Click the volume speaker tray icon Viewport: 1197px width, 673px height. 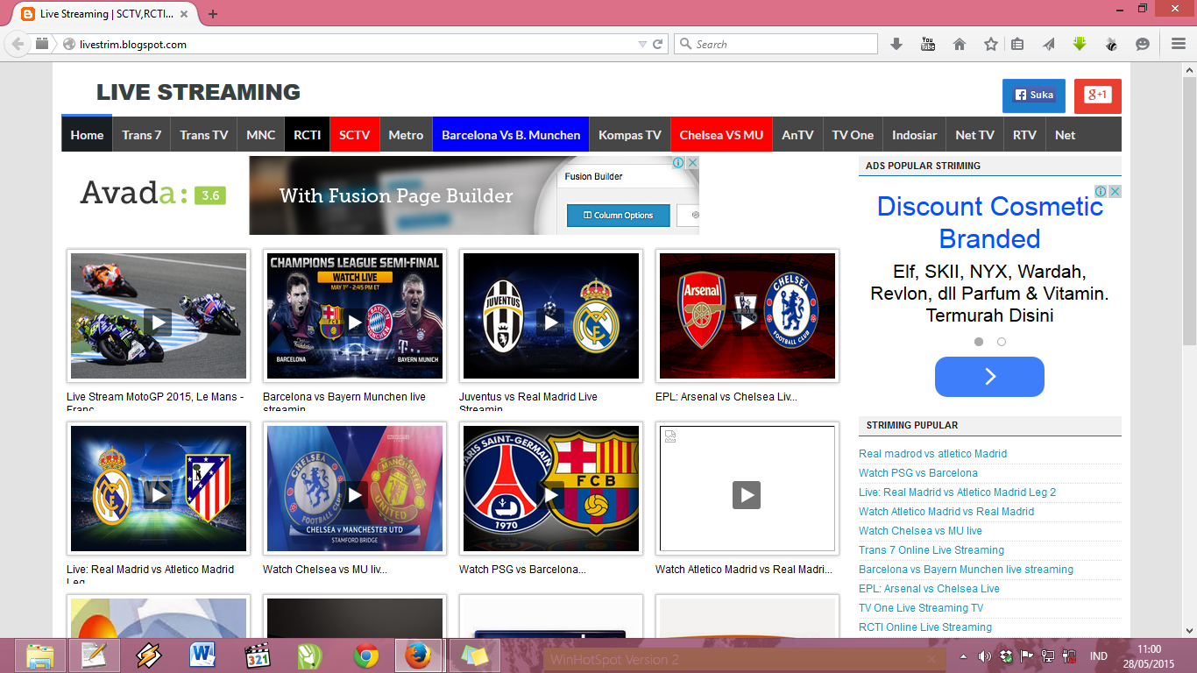985,656
